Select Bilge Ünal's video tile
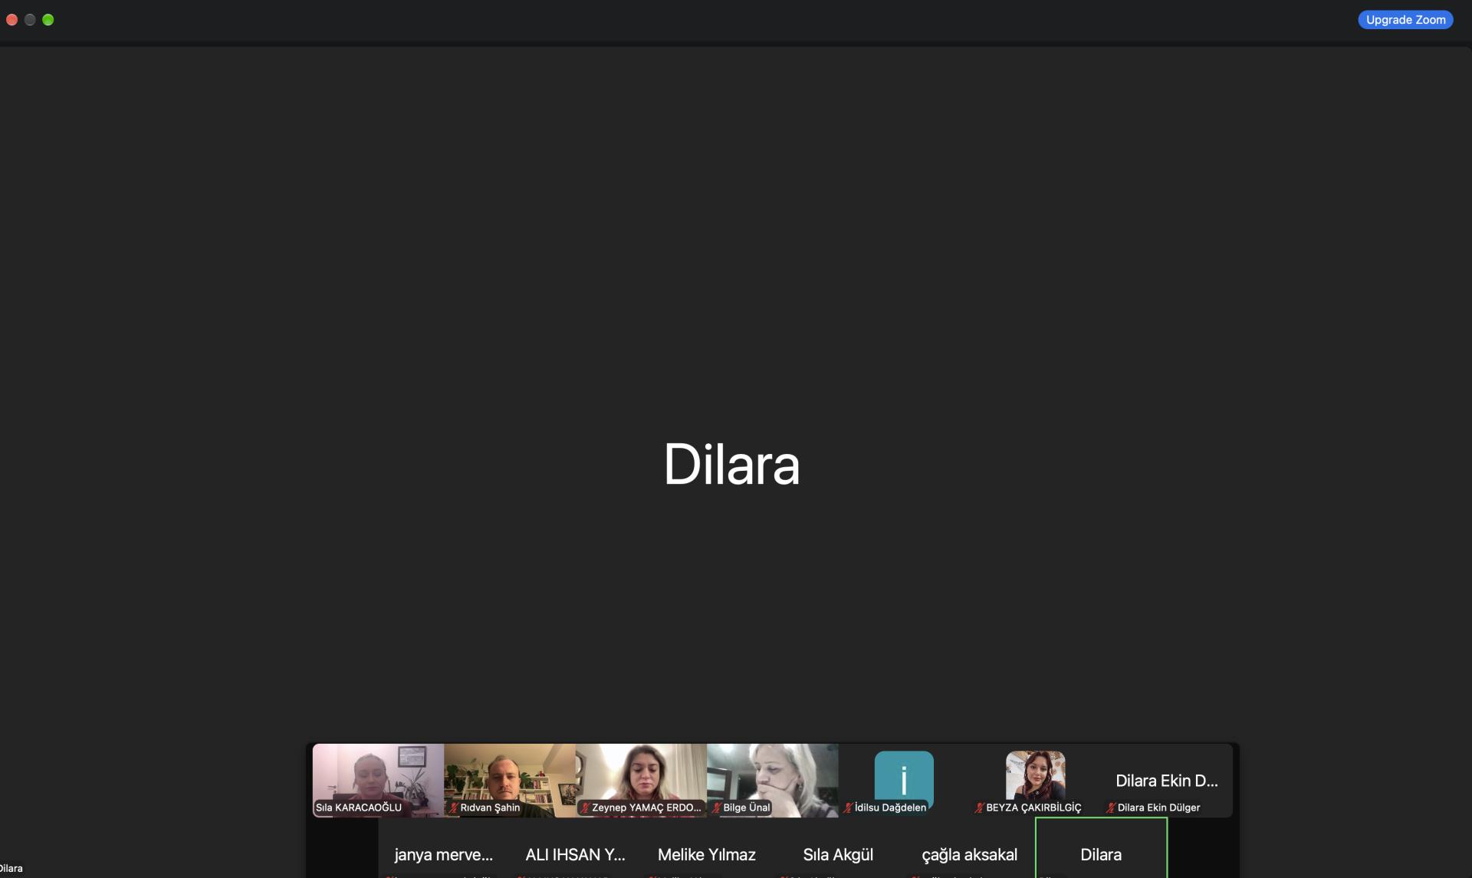The height and width of the screenshot is (878, 1472). point(773,780)
